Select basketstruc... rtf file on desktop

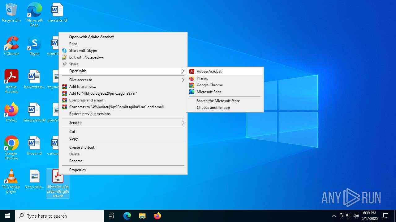[x=34, y=79]
